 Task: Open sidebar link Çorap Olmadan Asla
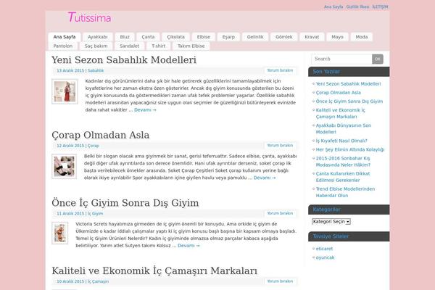(x=338, y=93)
